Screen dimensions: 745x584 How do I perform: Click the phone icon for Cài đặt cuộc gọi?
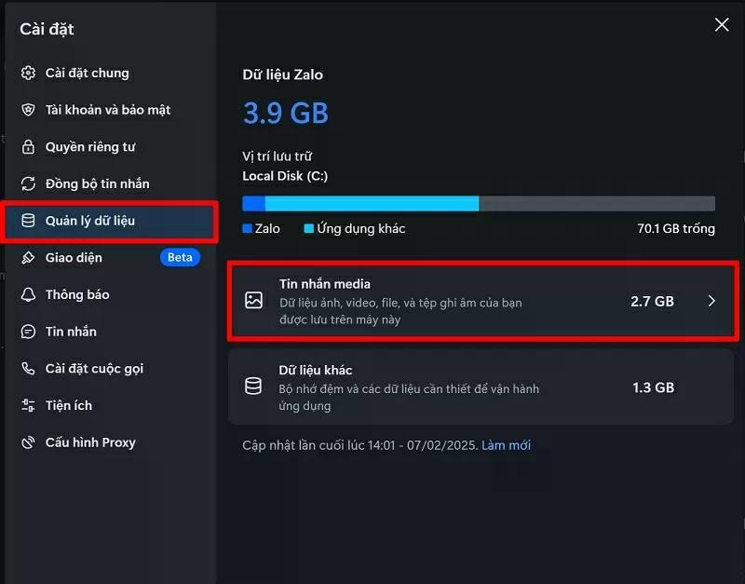click(x=28, y=368)
